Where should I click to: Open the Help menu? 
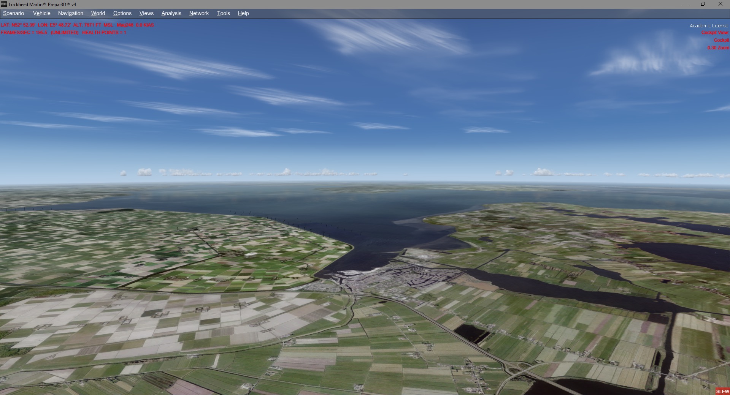(243, 13)
